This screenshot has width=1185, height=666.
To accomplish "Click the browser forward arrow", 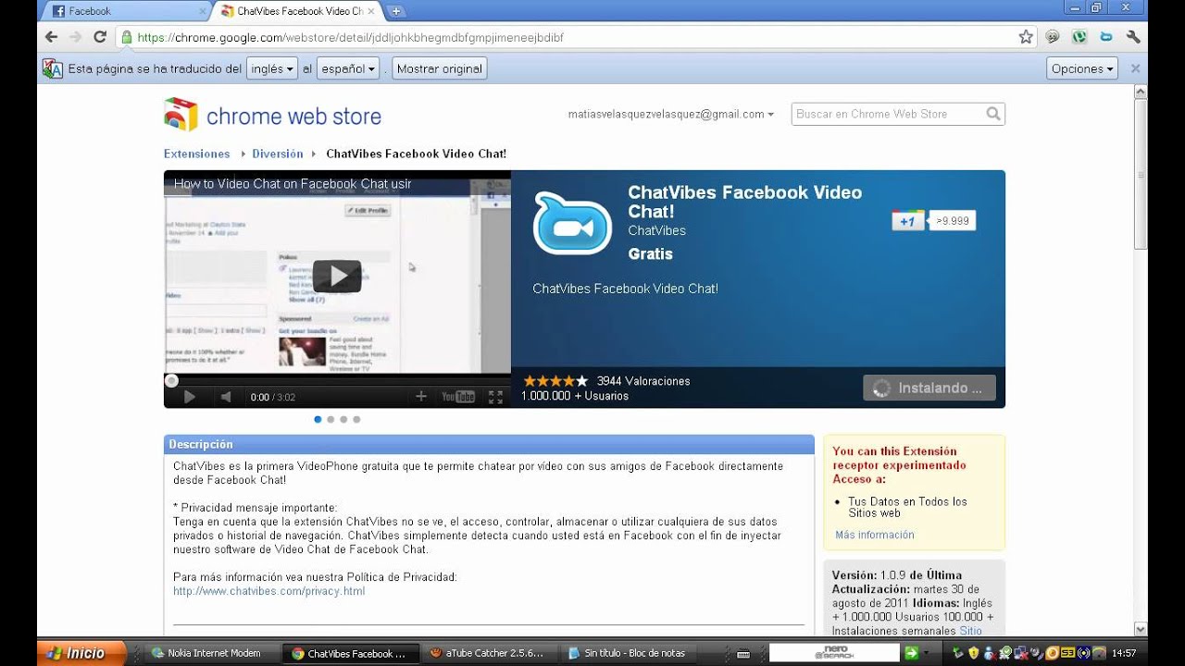I will pos(75,38).
